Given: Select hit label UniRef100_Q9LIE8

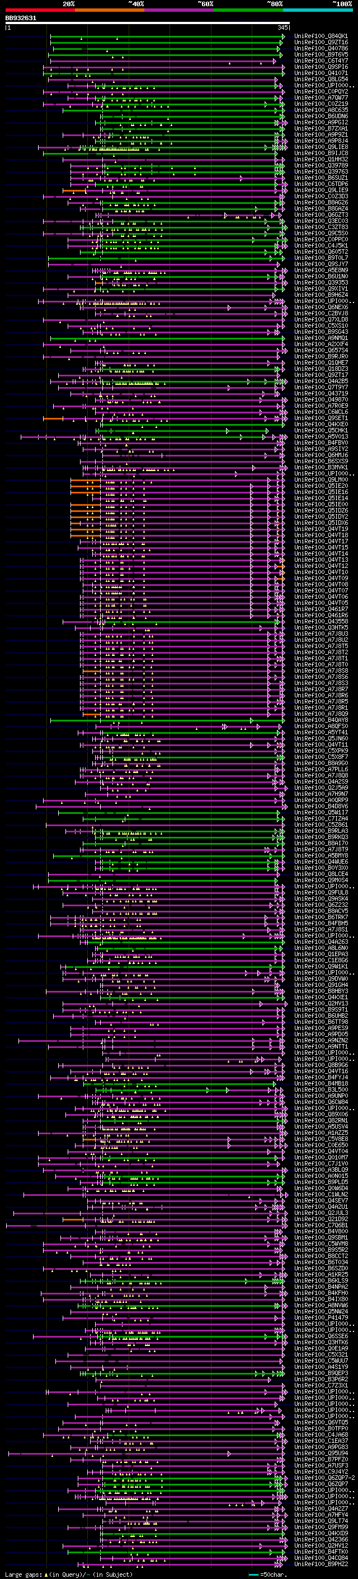Looking at the screenshot, I should pos(321,147).
